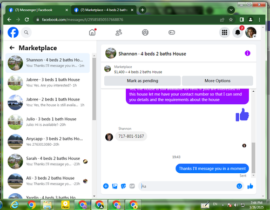This screenshot has width=270, height=210.
Task: Open the emoji picker smiley icon
Action: coord(239,186)
